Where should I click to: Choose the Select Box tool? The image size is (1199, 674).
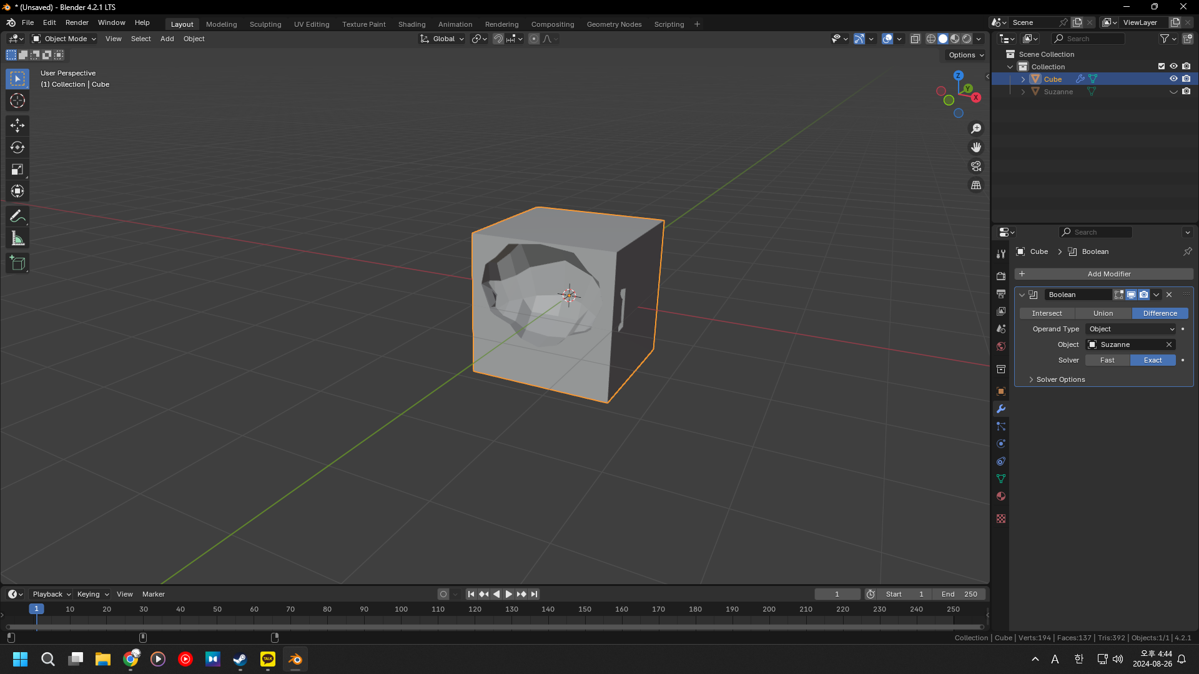pos(17,79)
